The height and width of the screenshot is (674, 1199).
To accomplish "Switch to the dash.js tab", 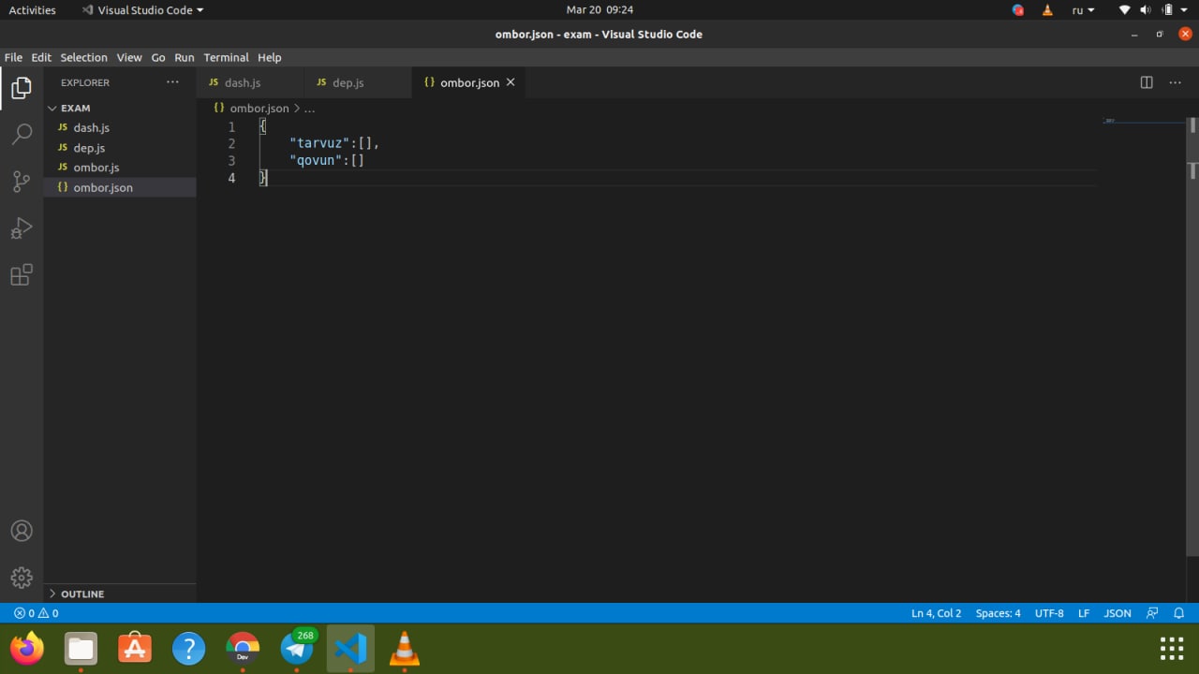I will coord(250,82).
